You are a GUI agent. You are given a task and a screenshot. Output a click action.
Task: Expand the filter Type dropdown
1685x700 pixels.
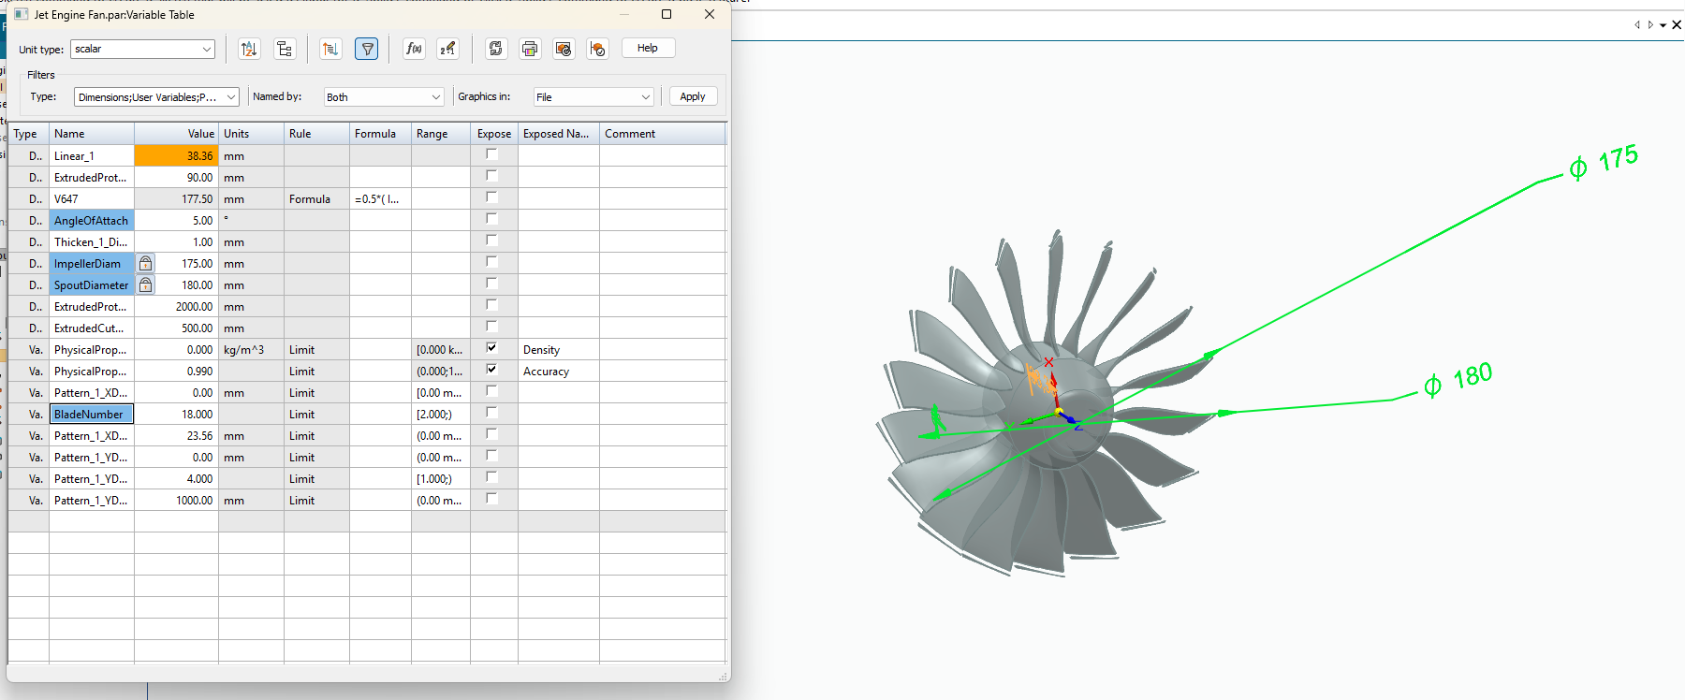(x=156, y=97)
